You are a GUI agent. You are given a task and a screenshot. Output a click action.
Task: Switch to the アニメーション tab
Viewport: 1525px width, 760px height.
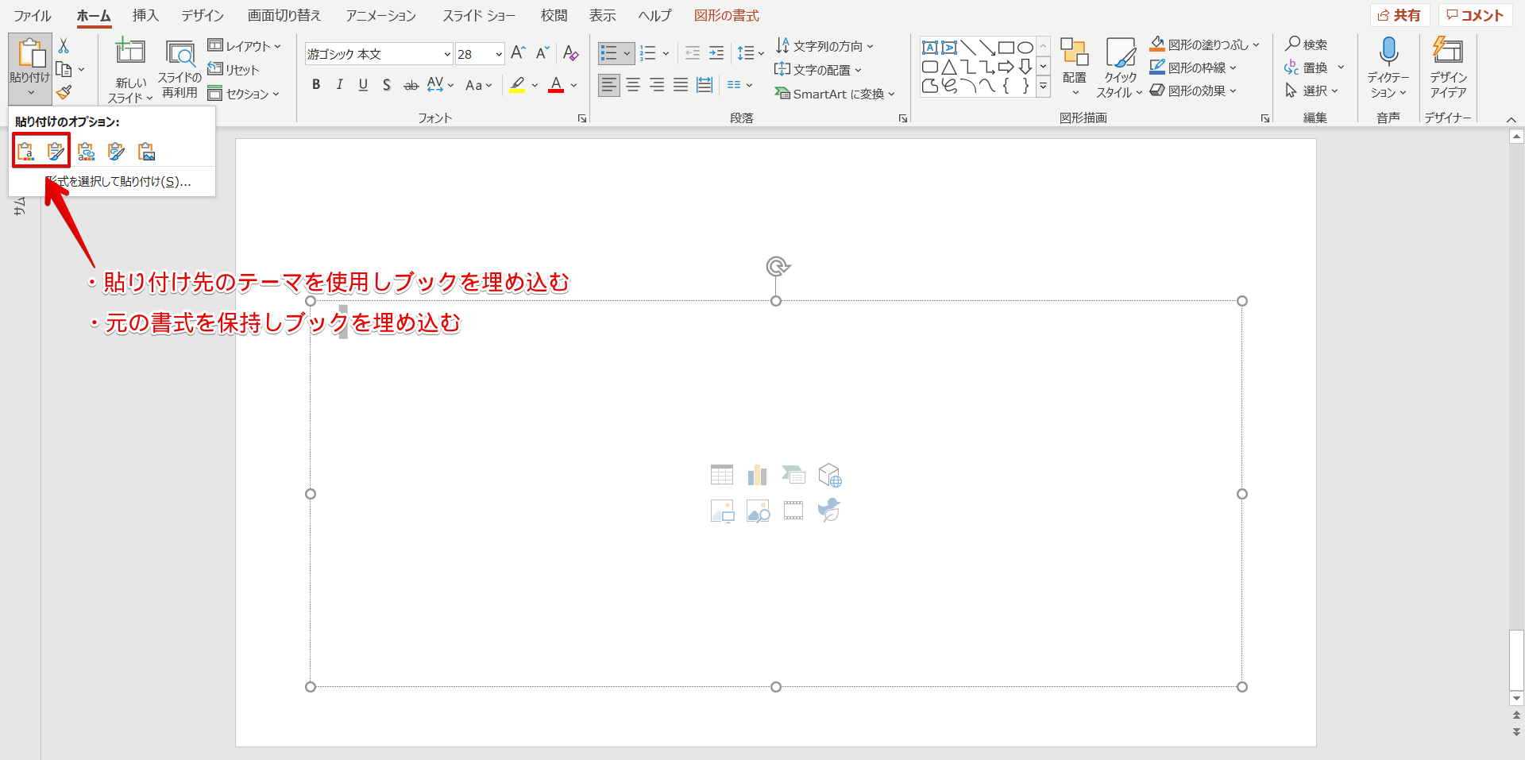[x=380, y=15]
